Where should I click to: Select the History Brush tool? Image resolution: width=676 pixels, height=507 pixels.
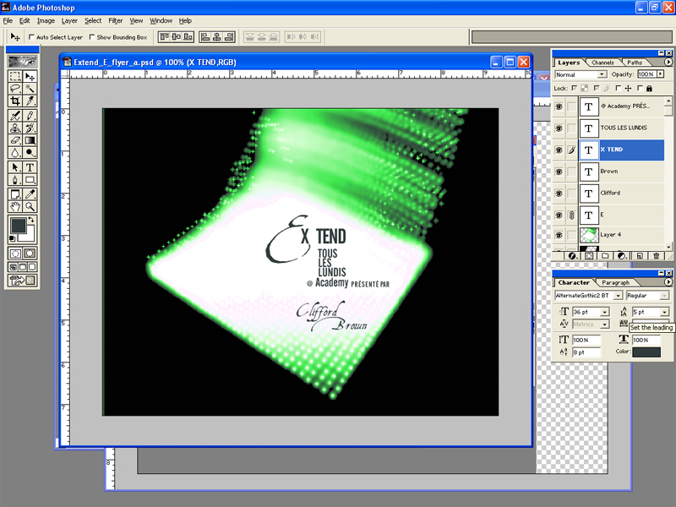pyautogui.click(x=30, y=128)
